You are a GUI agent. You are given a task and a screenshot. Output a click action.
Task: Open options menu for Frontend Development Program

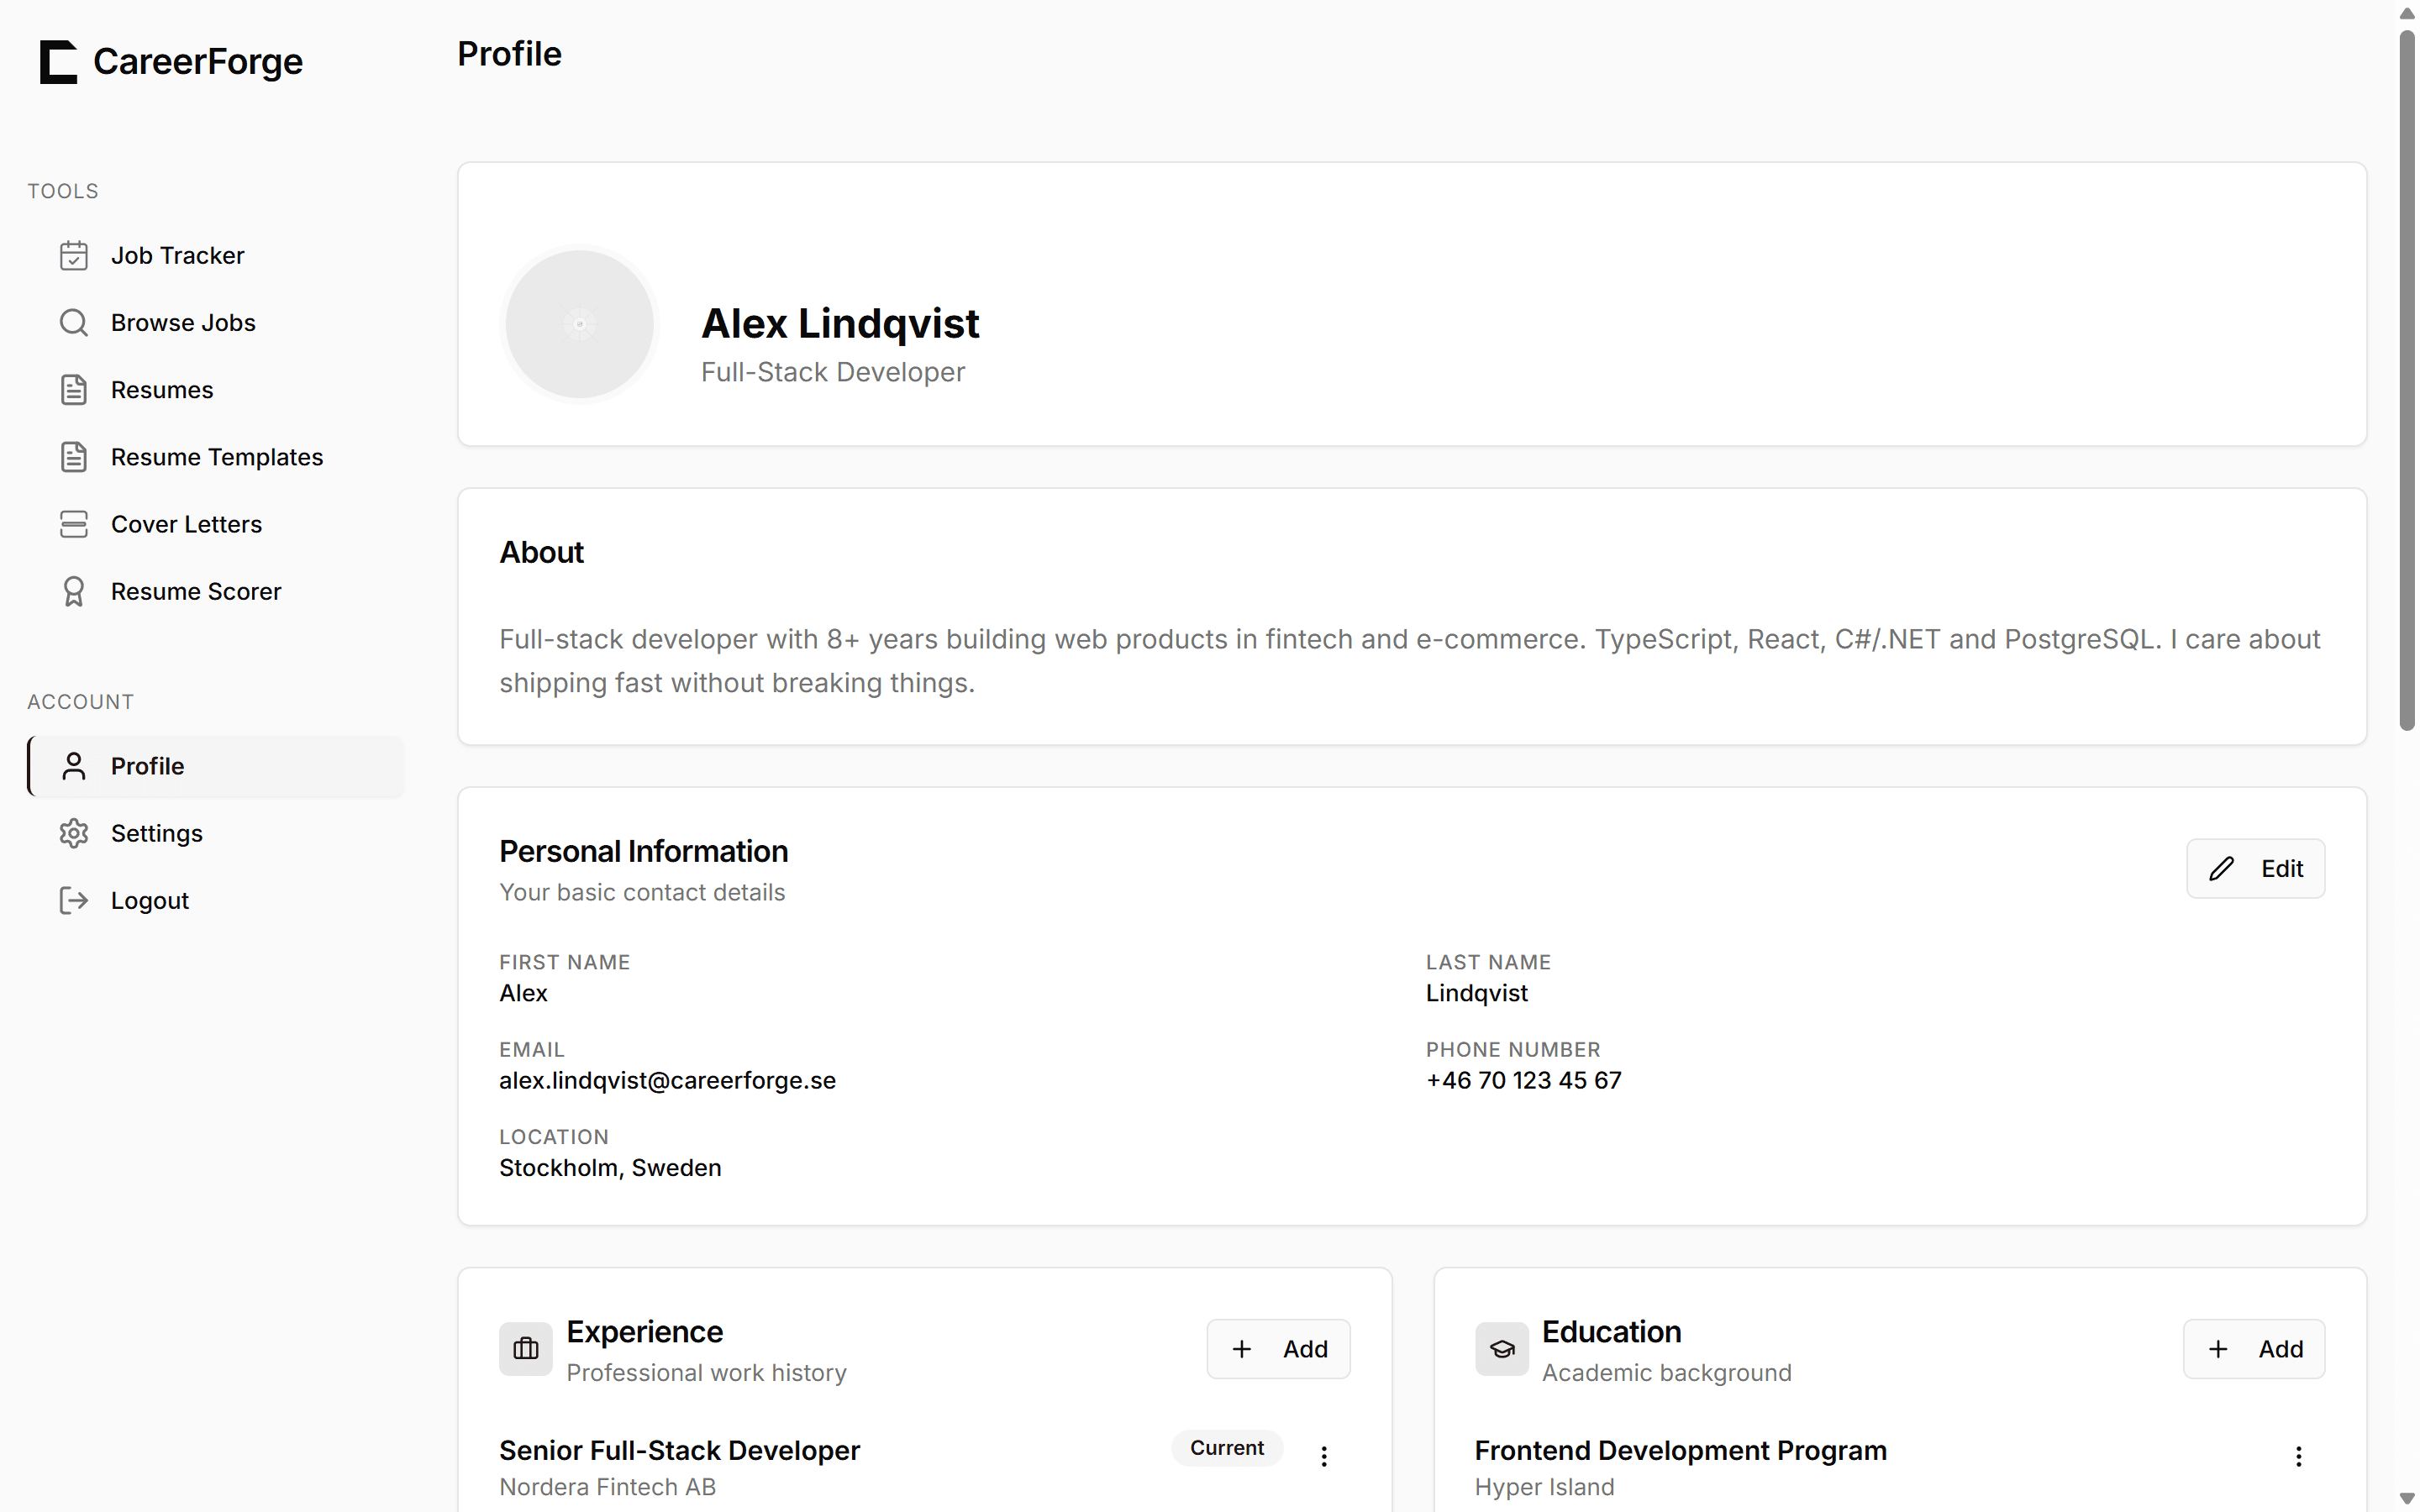(x=2299, y=1456)
